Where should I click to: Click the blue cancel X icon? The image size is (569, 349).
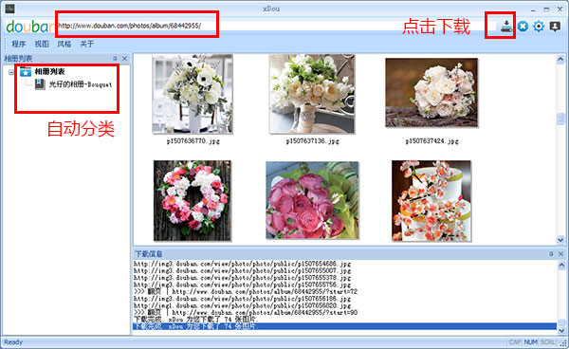[523, 27]
